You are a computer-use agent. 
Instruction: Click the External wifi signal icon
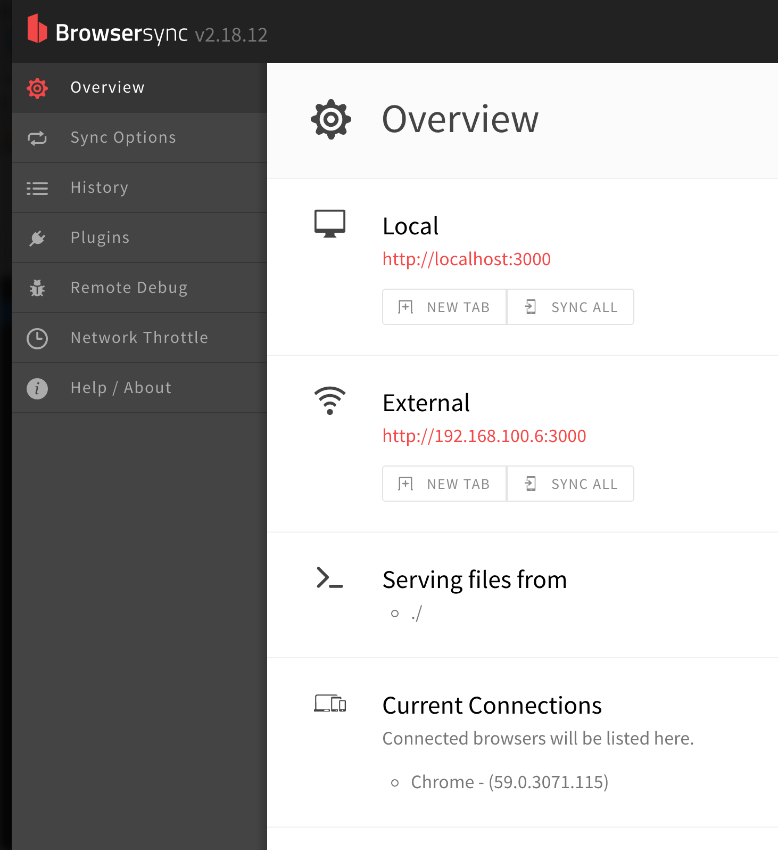click(x=330, y=401)
